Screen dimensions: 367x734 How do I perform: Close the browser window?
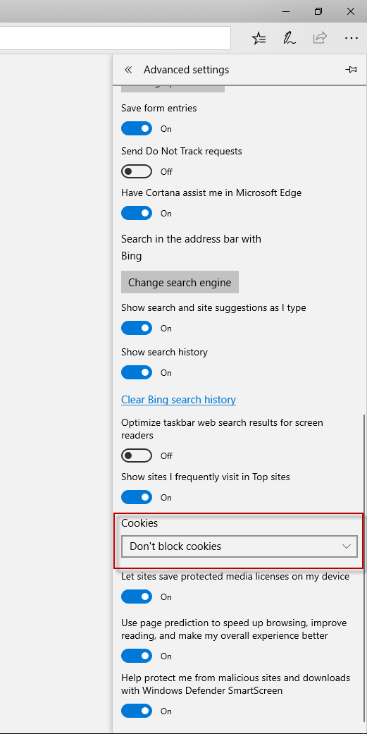351,11
